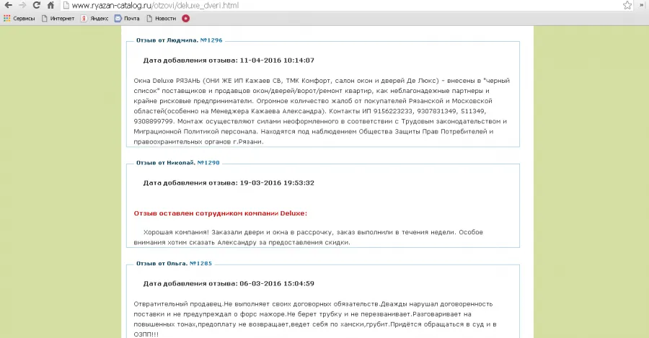Reload the page with the refresh icon
The width and height of the screenshot is (649, 338).
37,5
